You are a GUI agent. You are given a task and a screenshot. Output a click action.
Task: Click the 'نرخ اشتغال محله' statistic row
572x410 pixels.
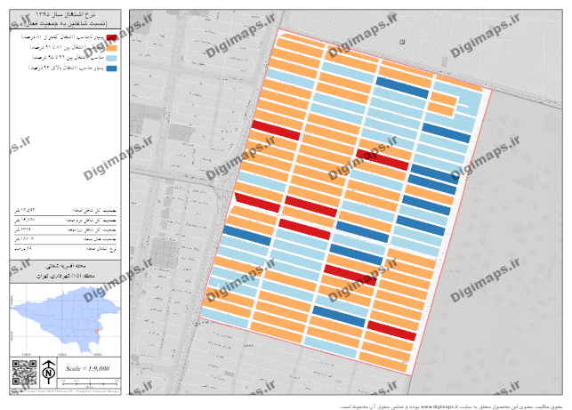point(65,248)
